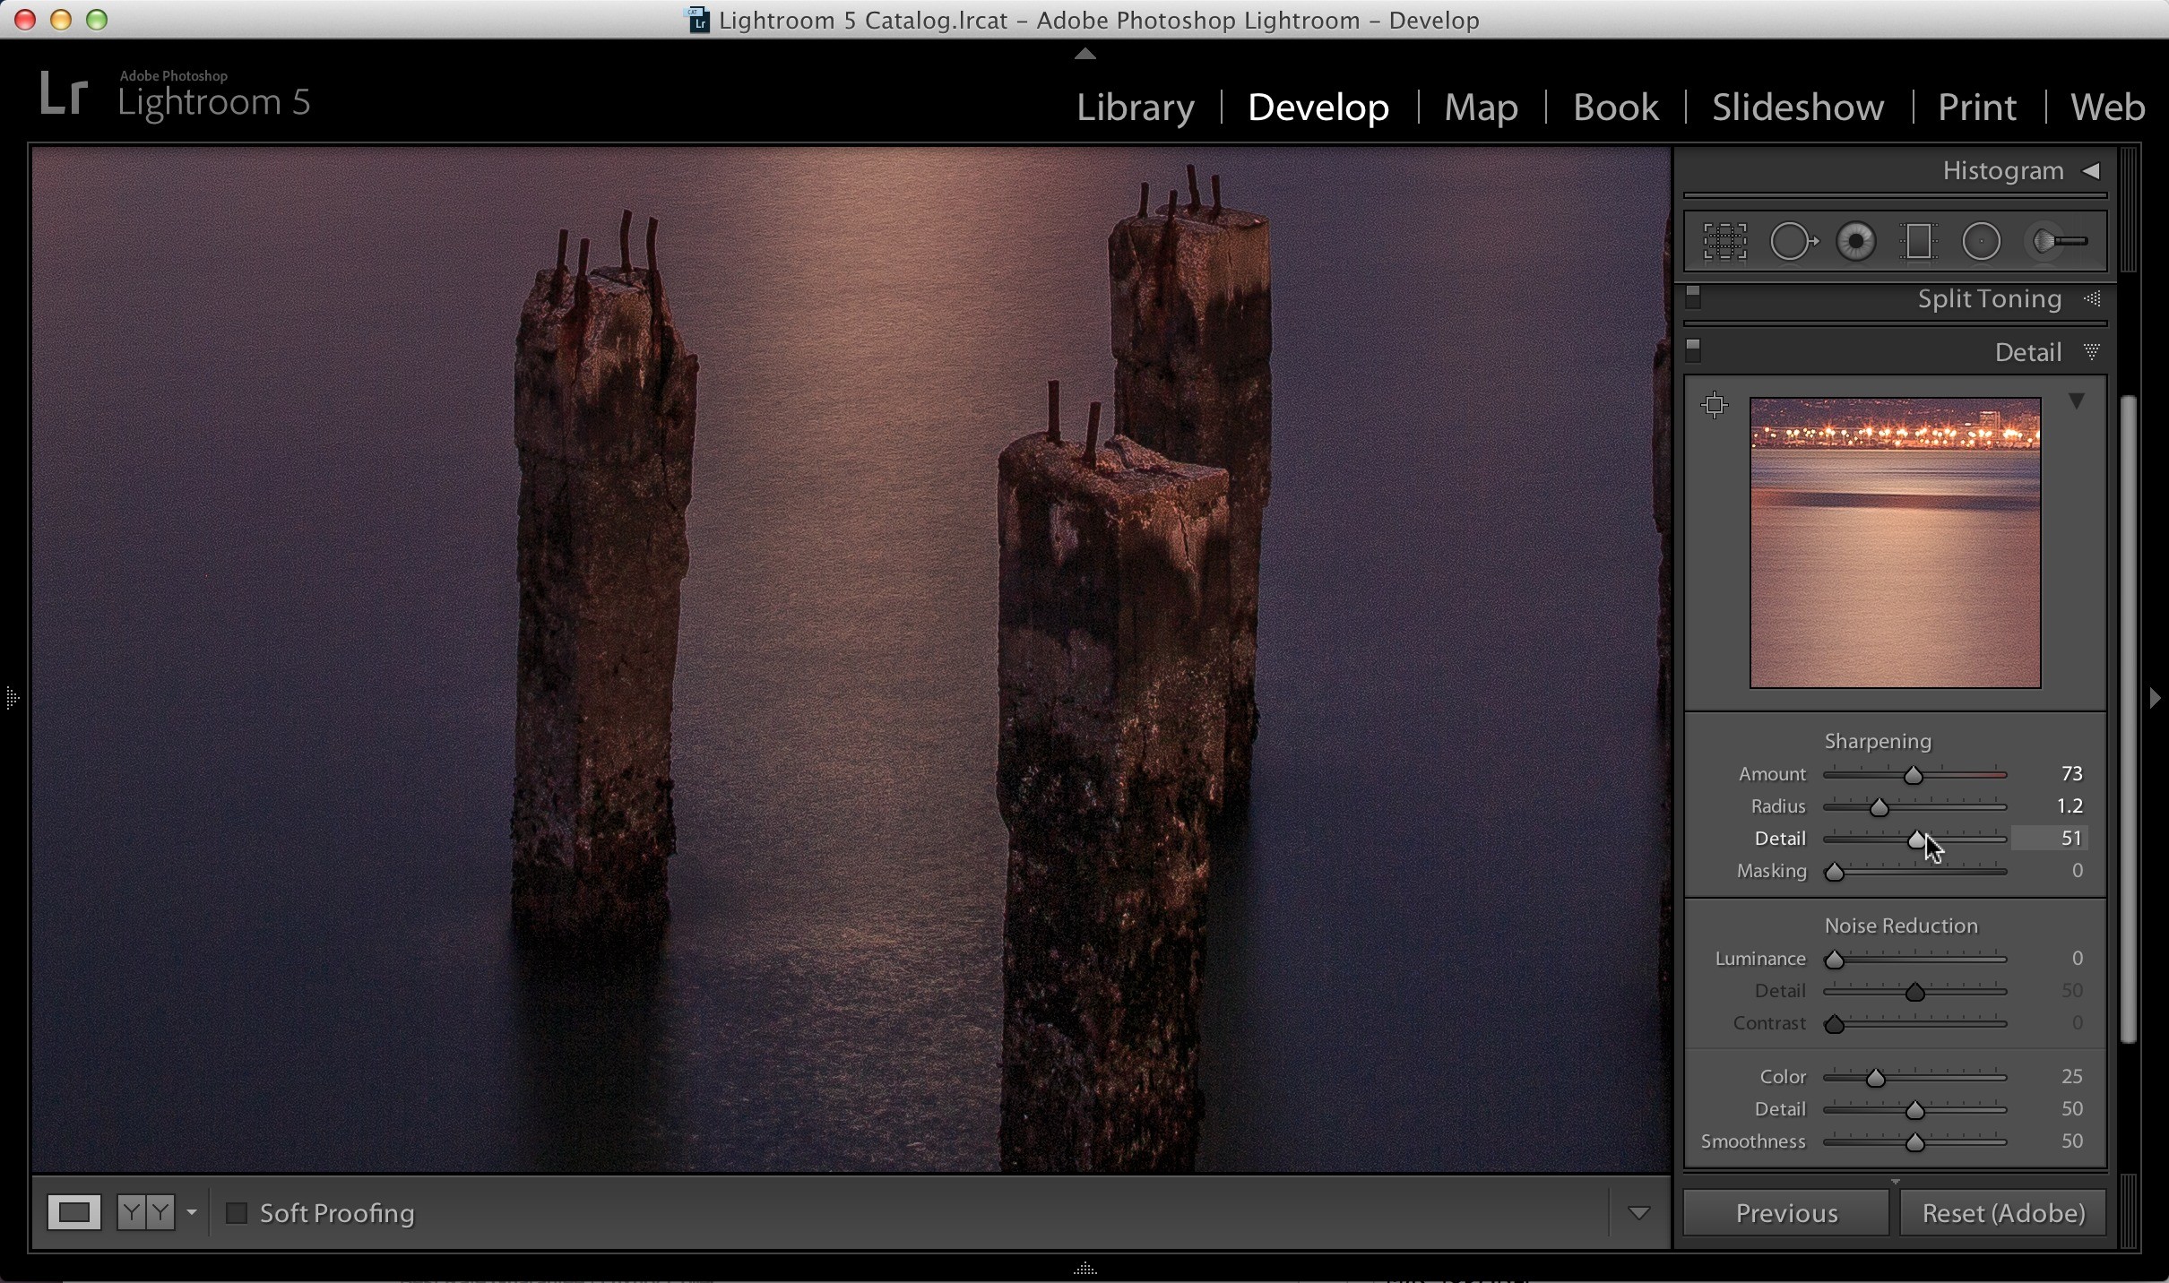Click the Sharpening Masking slider handle

pyautogui.click(x=1835, y=872)
